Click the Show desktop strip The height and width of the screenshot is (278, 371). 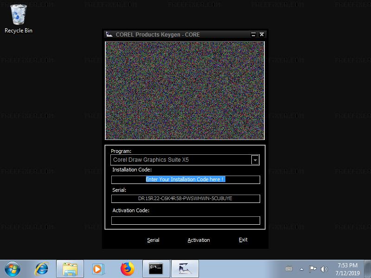(x=368, y=269)
